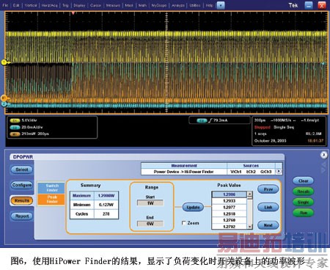The height and width of the screenshot is (270, 330).
Task: Click the Link button
Action: (x=268, y=207)
